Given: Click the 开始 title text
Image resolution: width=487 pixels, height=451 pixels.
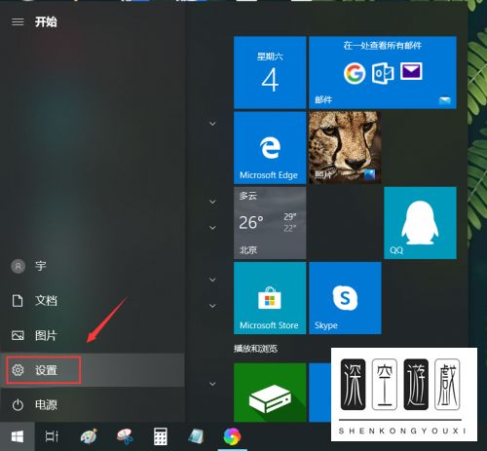Looking at the screenshot, I should 46,22.
